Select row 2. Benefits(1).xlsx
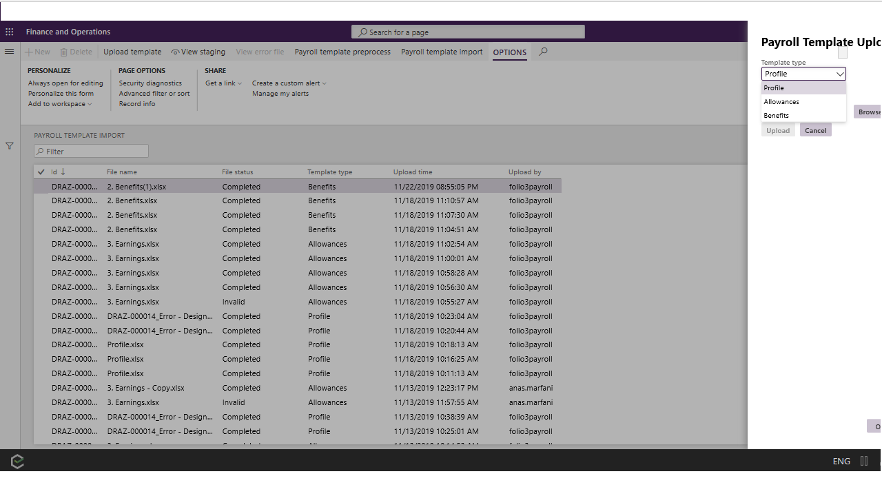Image resolution: width=882 pixels, height=496 pixels. [298, 187]
